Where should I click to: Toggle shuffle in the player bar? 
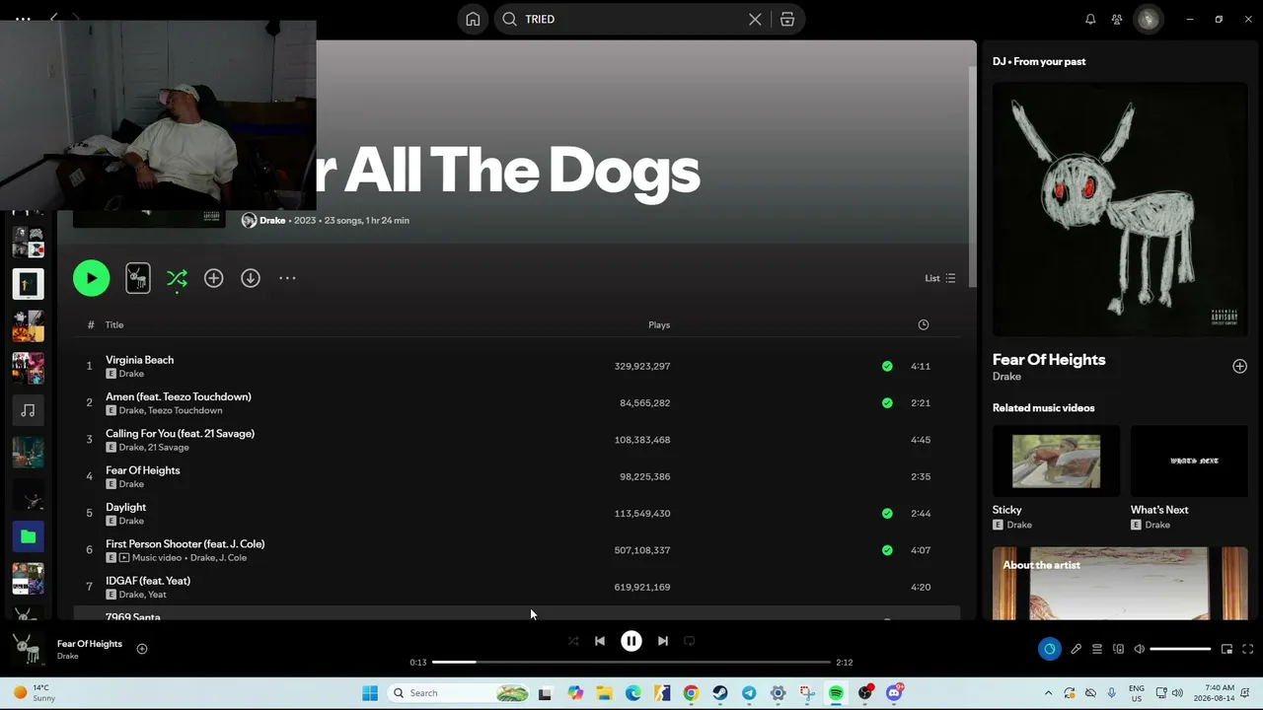573,641
